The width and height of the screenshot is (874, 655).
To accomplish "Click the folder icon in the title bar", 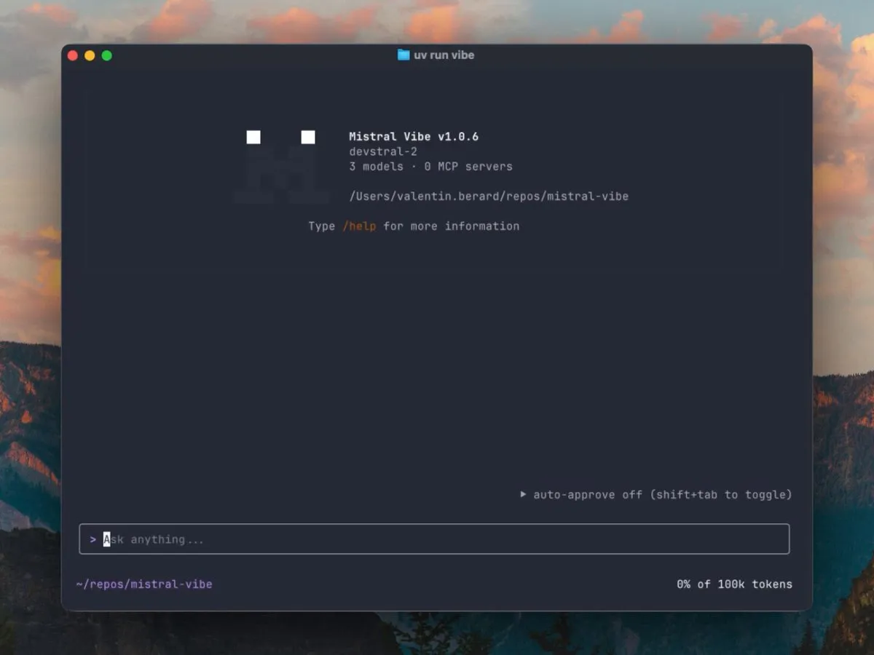I will click(x=403, y=55).
